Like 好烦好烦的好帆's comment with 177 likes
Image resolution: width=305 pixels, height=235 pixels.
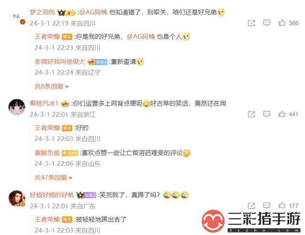click(x=282, y=205)
